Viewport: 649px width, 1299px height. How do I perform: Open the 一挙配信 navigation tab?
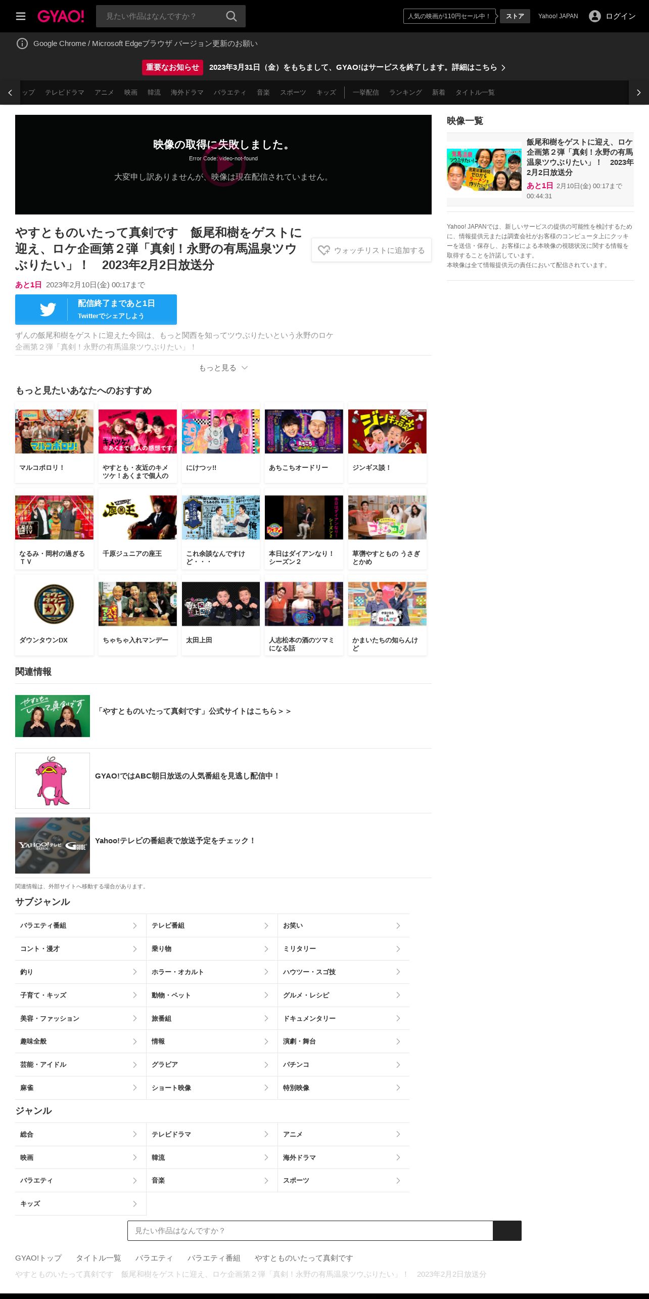tap(366, 93)
